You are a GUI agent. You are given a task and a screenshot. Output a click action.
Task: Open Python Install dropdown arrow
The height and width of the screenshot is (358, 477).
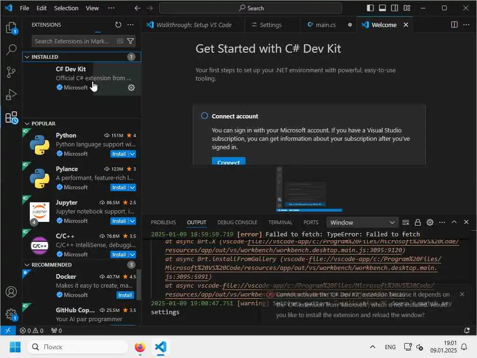click(132, 154)
